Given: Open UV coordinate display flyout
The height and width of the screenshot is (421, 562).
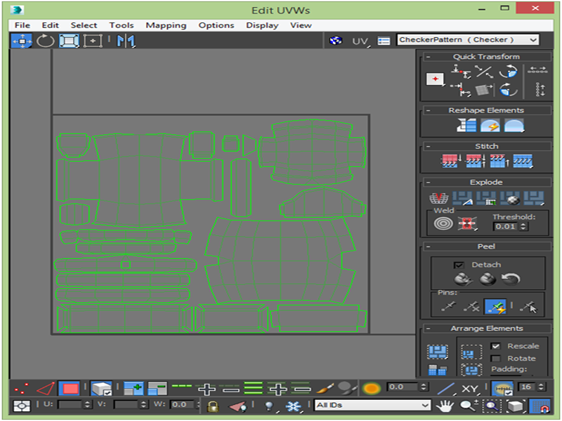Looking at the screenshot, I should tap(360, 41).
